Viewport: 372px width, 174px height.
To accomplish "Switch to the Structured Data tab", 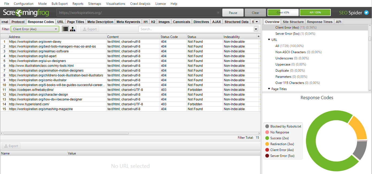I will 236,22.
